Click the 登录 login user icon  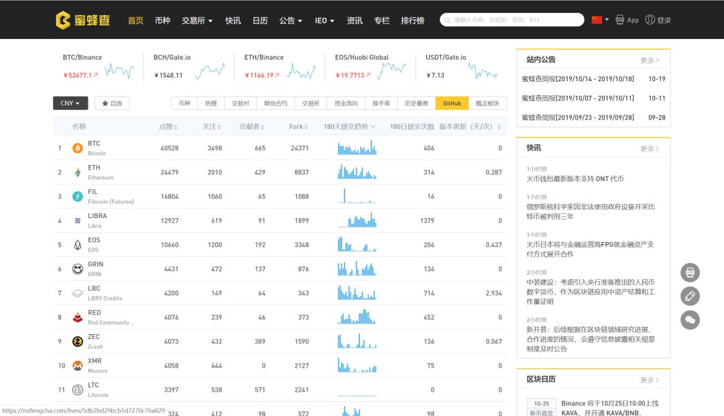coord(650,20)
